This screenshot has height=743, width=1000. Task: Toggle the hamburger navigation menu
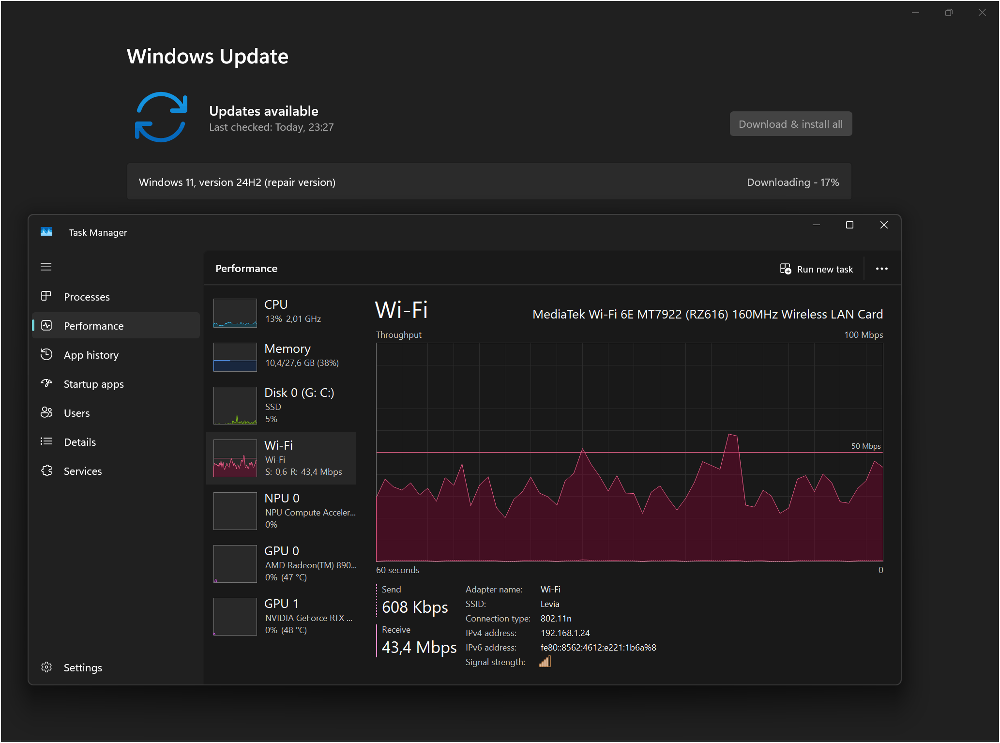coord(46,267)
